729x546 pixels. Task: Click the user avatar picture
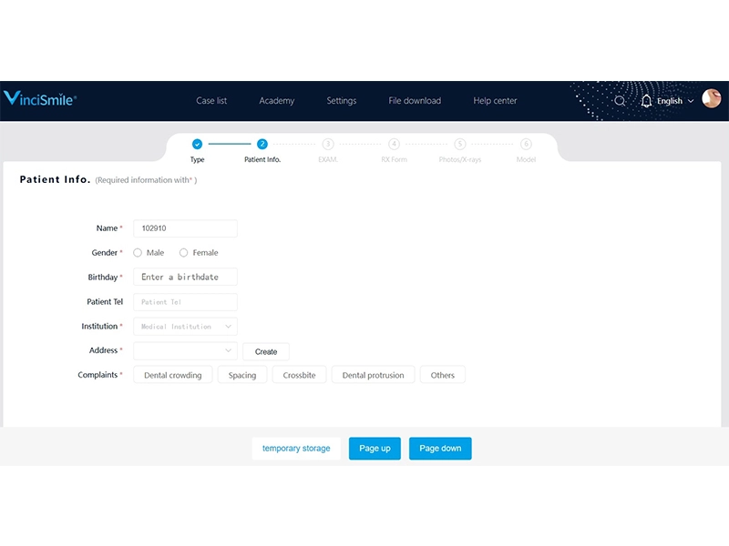pyautogui.click(x=711, y=99)
